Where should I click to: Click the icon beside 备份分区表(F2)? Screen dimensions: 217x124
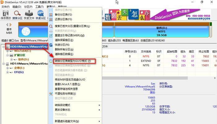pyautogui.click(x=51, y=15)
